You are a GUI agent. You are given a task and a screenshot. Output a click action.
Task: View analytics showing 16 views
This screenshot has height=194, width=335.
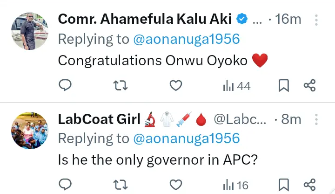click(237, 185)
